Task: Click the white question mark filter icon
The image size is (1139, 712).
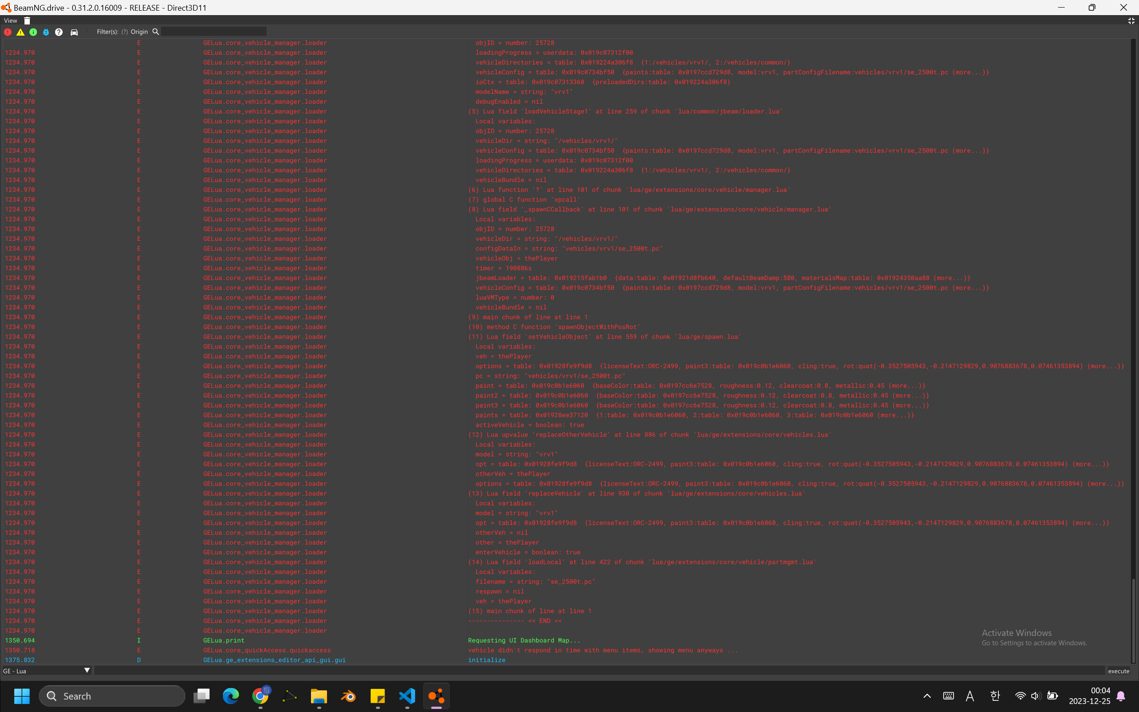Action: click(x=59, y=32)
